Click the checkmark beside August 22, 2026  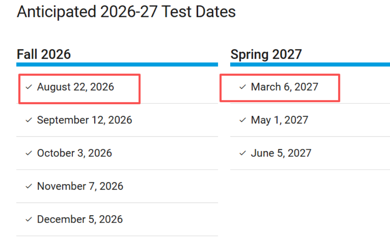click(x=28, y=87)
